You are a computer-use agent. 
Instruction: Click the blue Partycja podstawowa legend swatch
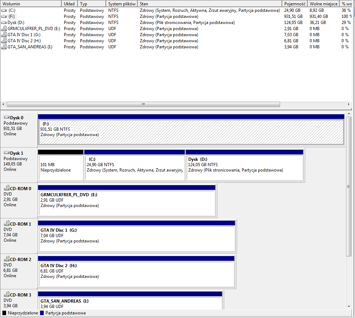(42, 313)
